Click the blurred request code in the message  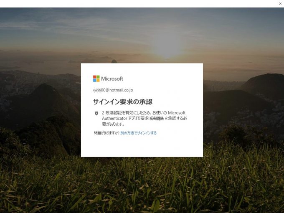point(157,119)
